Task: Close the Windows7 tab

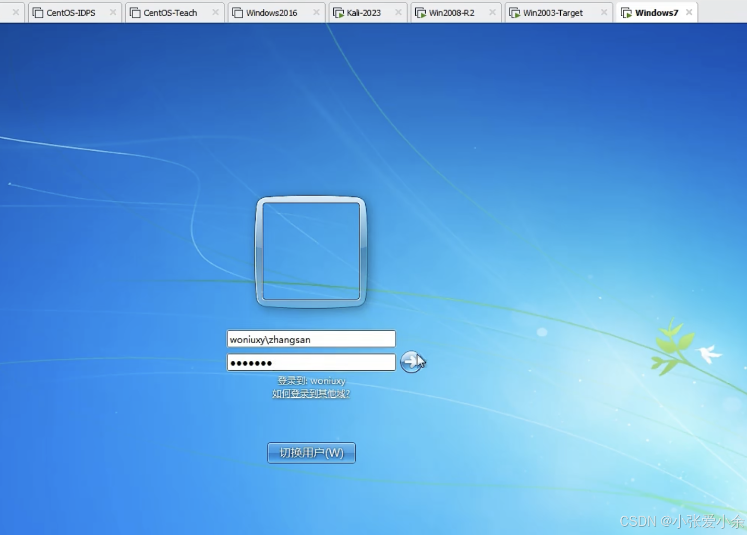Action: point(689,12)
